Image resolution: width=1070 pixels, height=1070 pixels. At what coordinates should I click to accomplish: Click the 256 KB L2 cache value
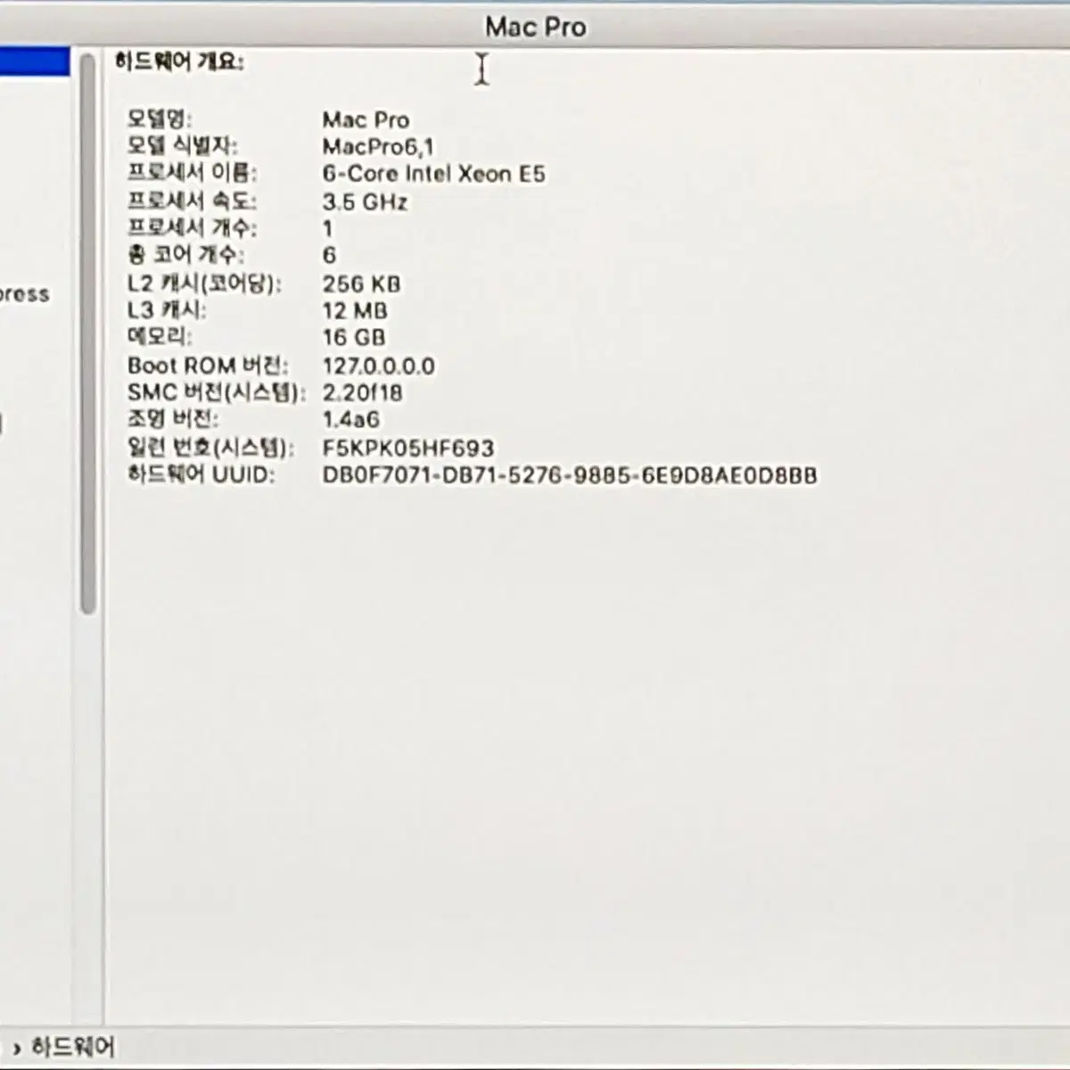pyautogui.click(x=361, y=284)
